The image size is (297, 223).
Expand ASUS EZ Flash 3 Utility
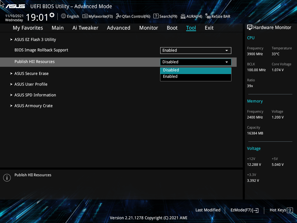point(35,39)
